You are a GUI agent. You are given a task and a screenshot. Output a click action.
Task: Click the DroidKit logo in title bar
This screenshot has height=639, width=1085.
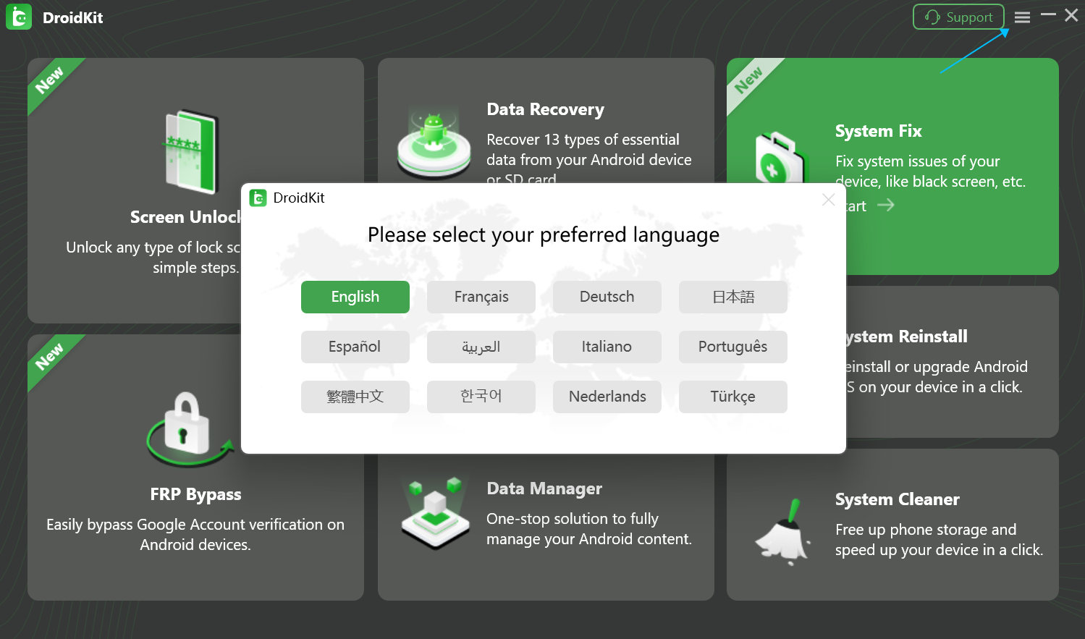(19, 17)
